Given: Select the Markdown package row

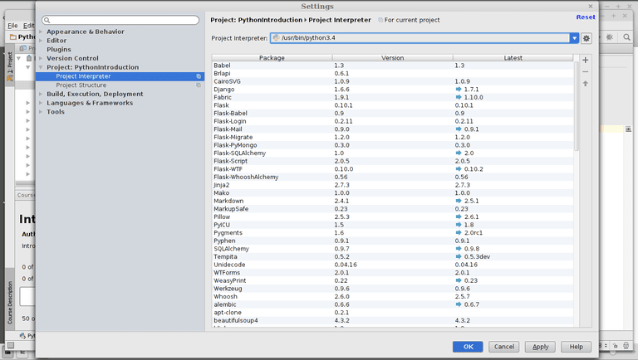Looking at the screenshot, I should pos(392,201).
